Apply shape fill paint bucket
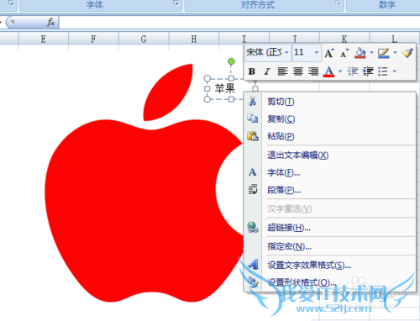Image resolution: width=420 pixels, height=321 pixels. [x=360, y=53]
